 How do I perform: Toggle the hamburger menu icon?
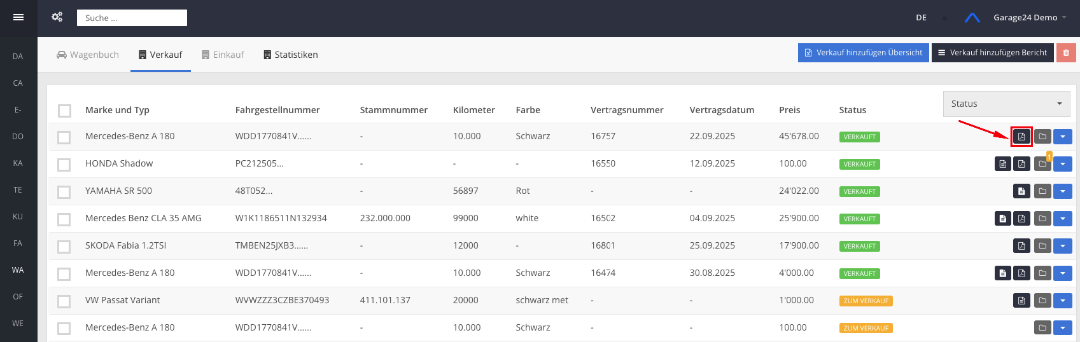tap(18, 17)
